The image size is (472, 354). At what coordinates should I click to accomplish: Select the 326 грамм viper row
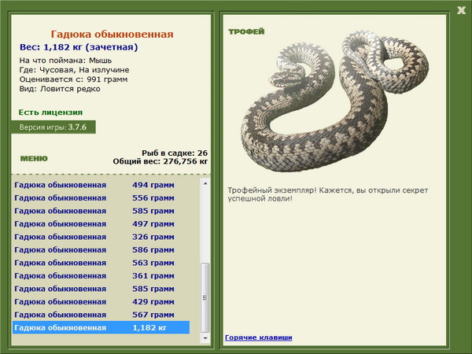pyautogui.click(x=101, y=237)
